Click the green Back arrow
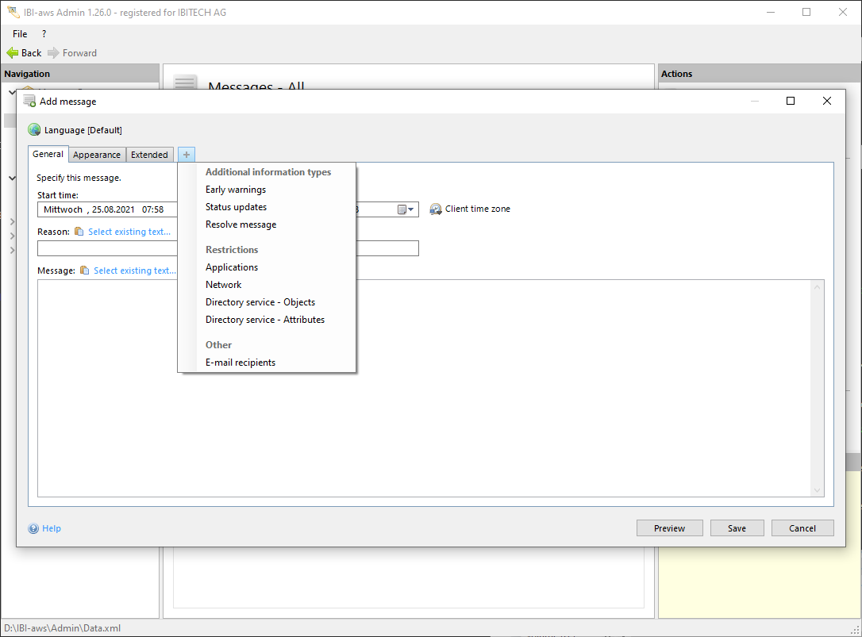Image resolution: width=862 pixels, height=637 pixels. pyautogui.click(x=13, y=53)
